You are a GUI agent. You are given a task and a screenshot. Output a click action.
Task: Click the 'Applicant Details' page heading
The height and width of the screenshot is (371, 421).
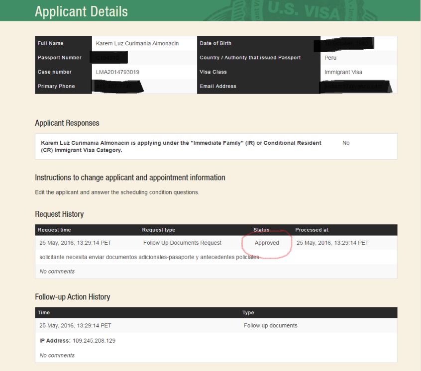[81, 12]
